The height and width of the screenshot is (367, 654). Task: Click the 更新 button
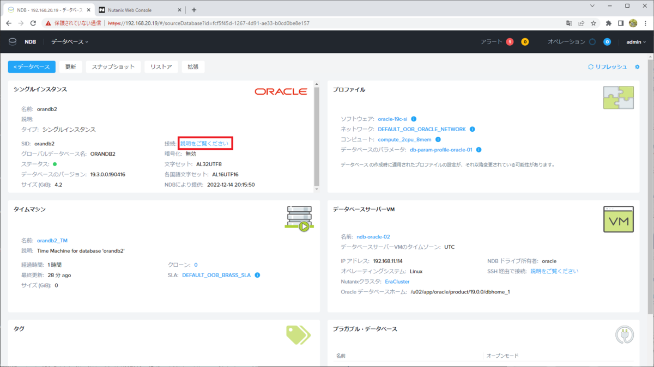coord(70,66)
